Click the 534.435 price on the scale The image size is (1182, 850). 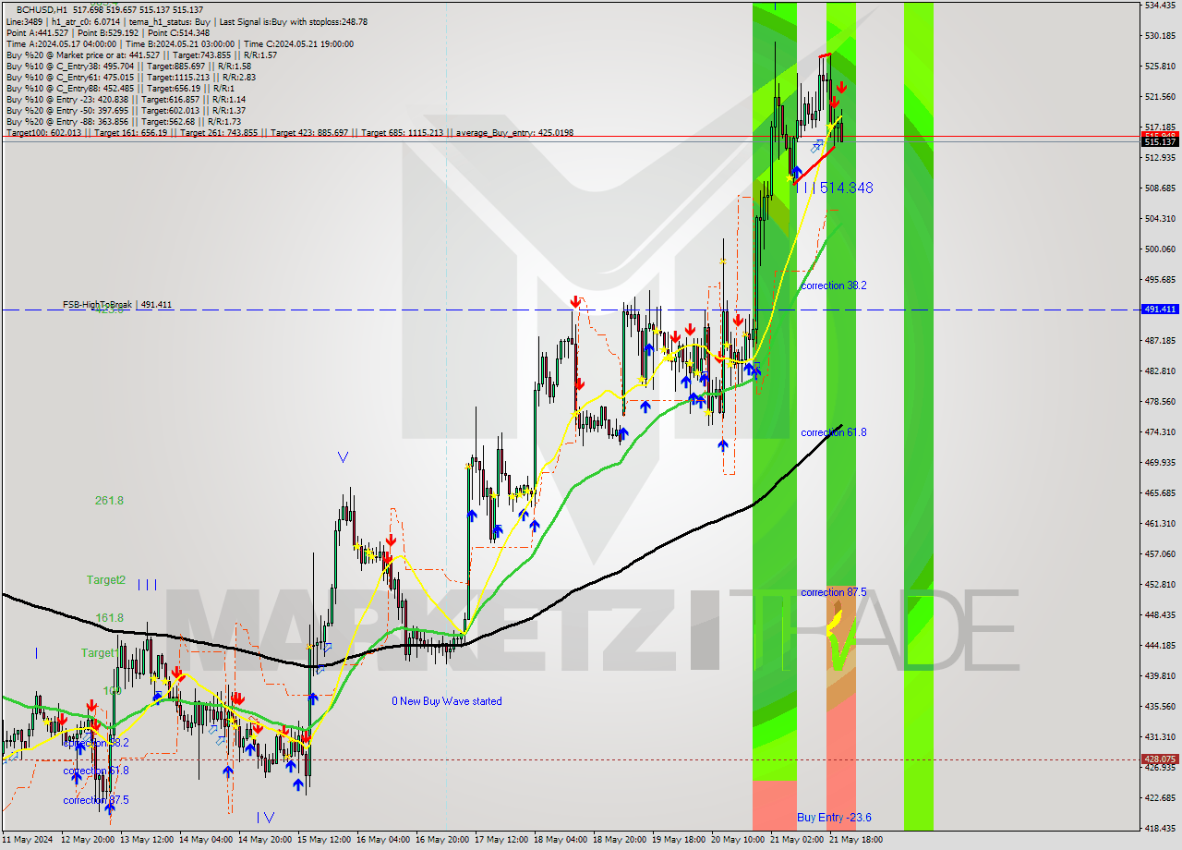[x=1160, y=5]
